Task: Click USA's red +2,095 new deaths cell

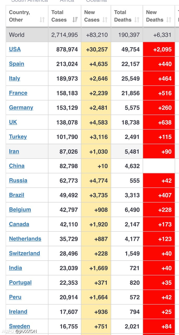Action: tap(159, 49)
